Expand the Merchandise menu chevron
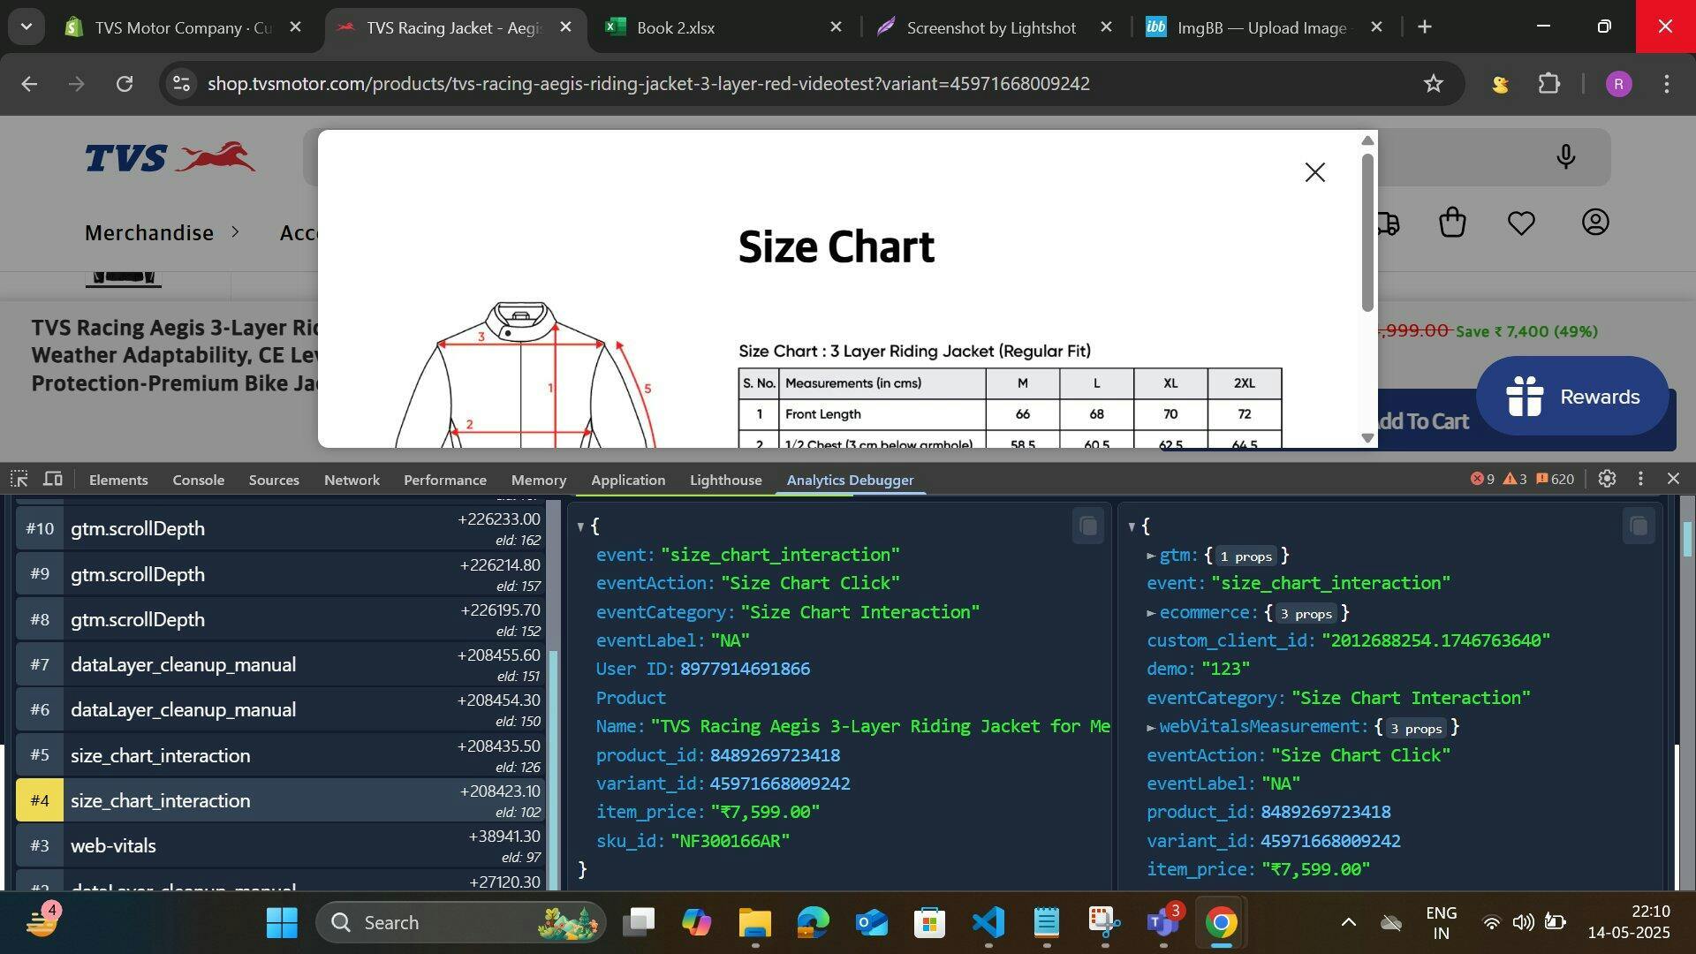The width and height of the screenshot is (1696, 954). pyautogui.click(x=235, y=231)
